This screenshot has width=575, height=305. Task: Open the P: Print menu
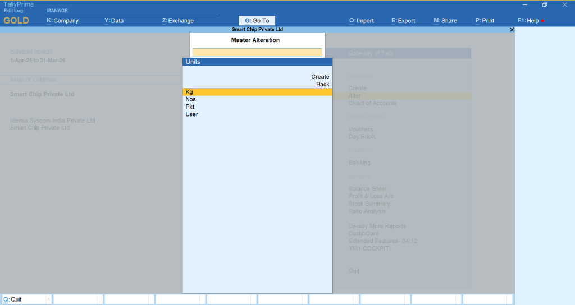[x=485, y=21]
